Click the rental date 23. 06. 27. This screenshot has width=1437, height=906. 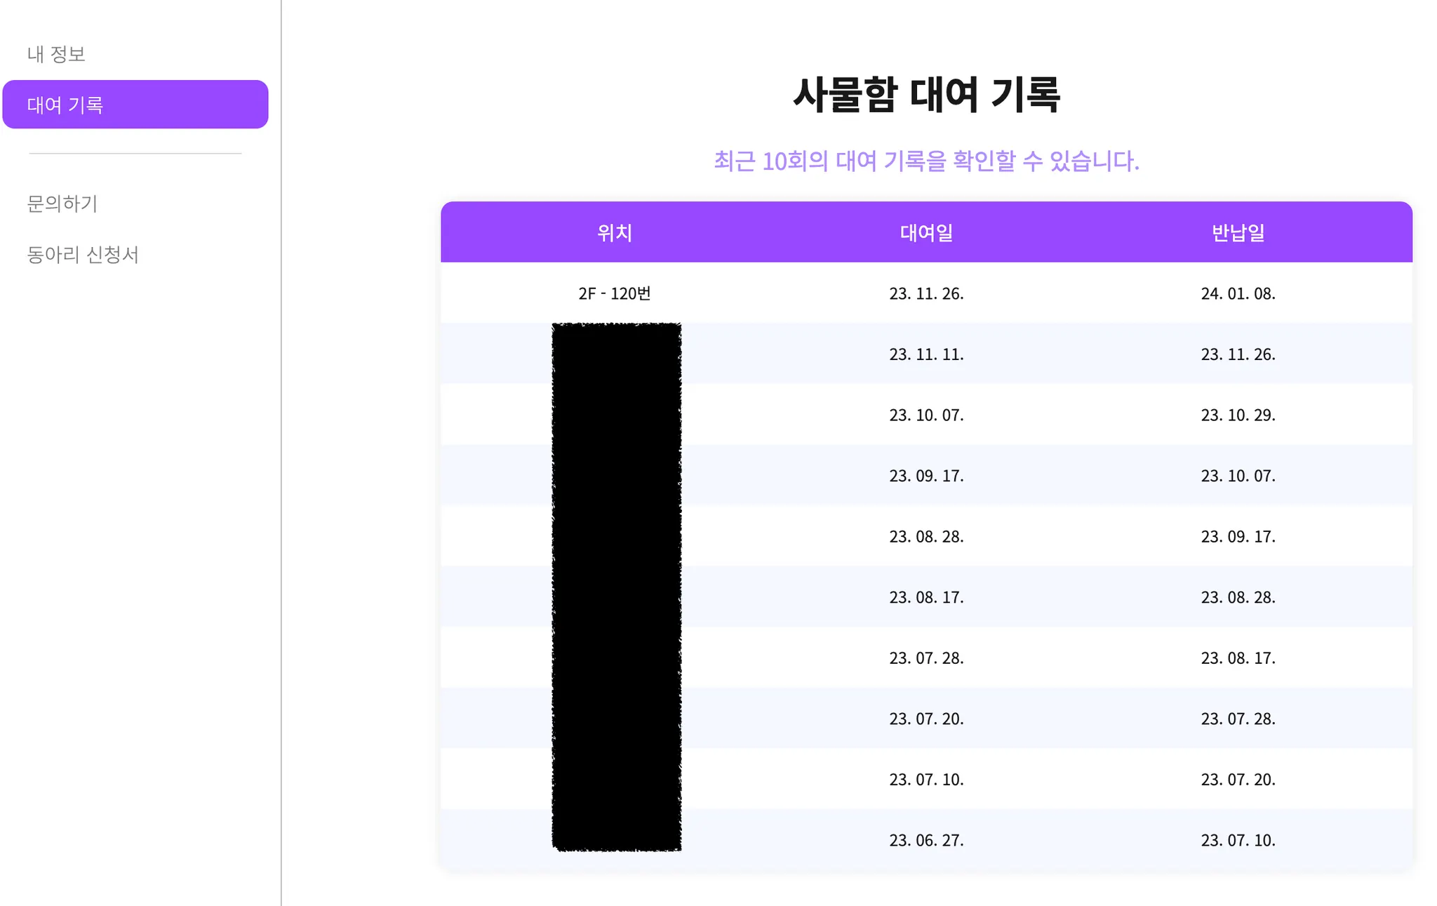point(926,840)
